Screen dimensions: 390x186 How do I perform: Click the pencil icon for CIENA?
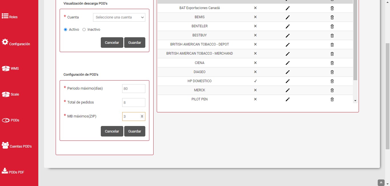288,63
